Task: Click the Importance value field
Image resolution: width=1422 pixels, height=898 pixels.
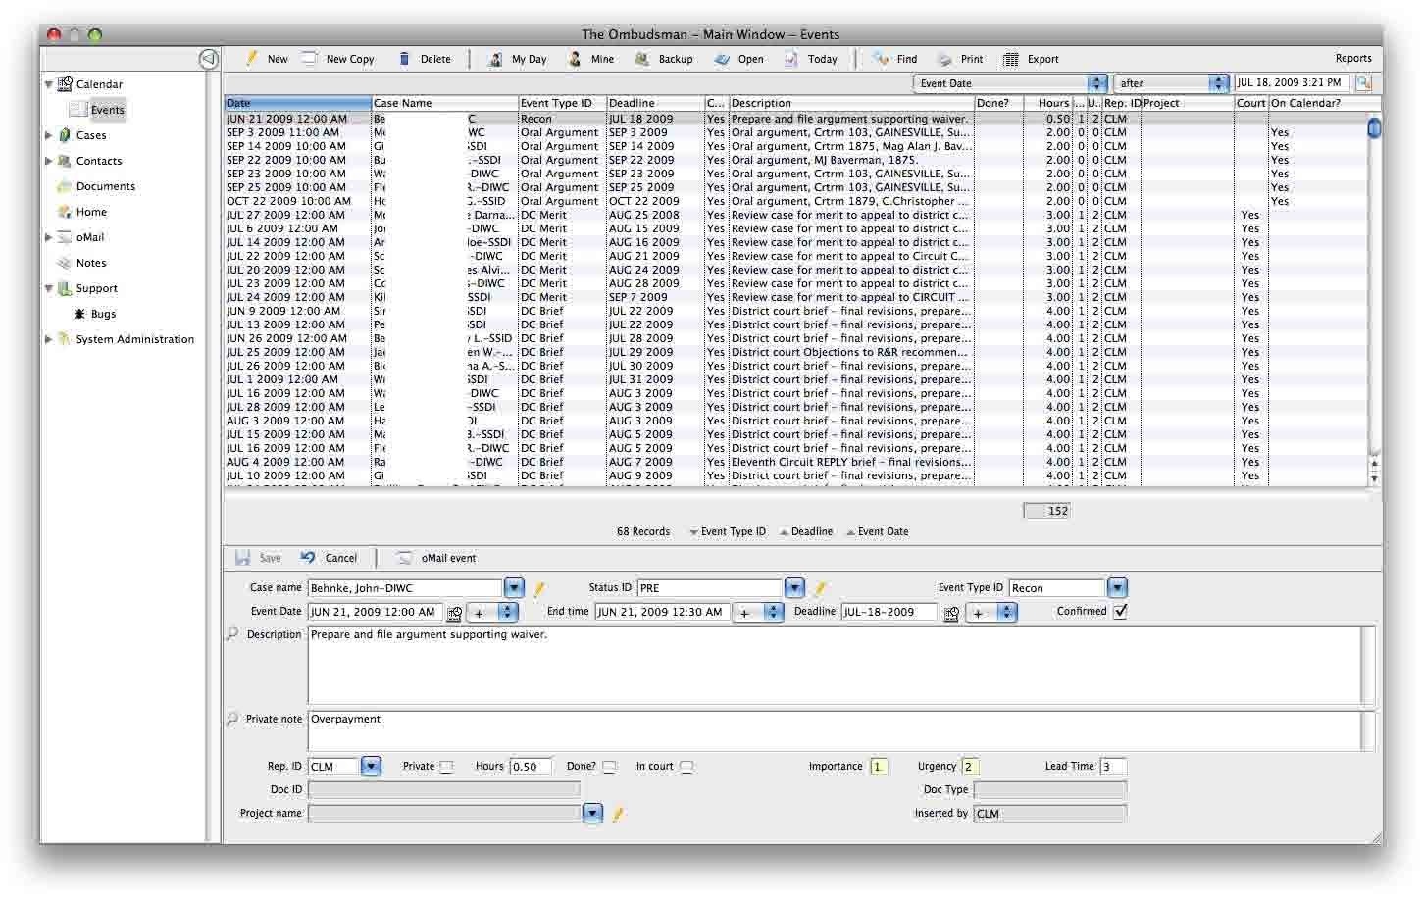Action: click(x=878, y=767)
